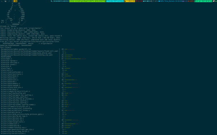Click block/fops.c file name
Image resolution: width=217 pixels, height=135 pixels.
[x=6, y=68]
